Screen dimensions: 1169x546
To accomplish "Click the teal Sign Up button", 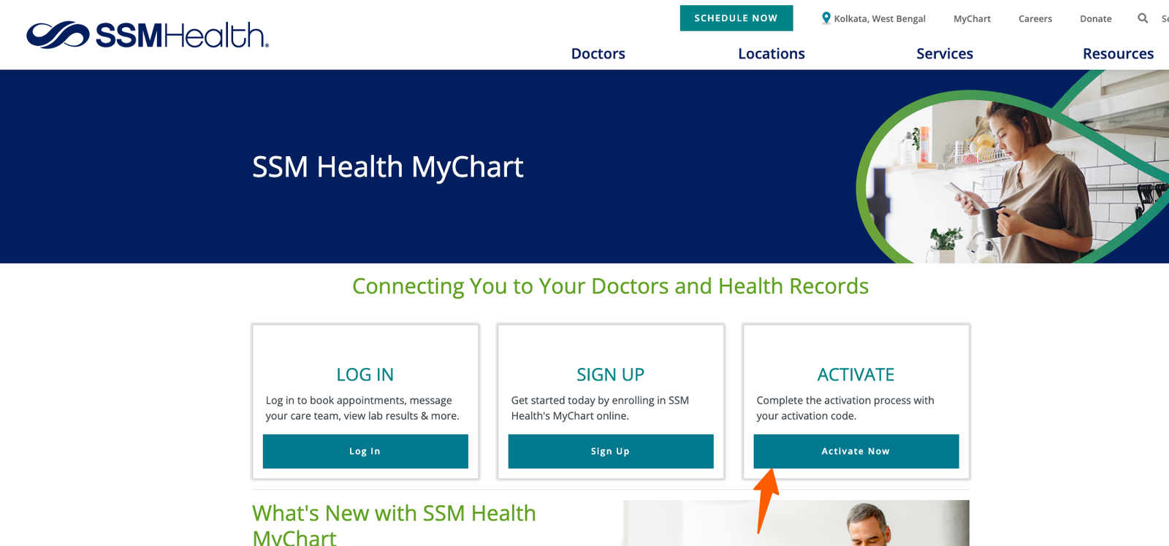I will 610,451.
